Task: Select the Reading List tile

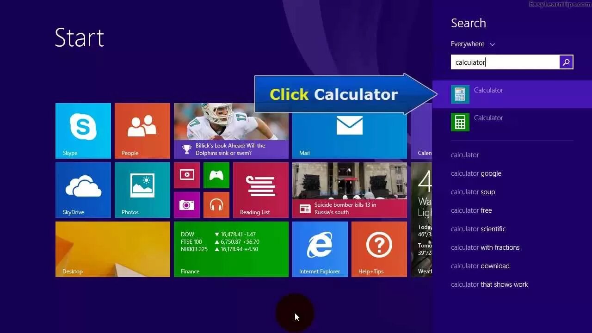Action: click(x=260, y=190)
